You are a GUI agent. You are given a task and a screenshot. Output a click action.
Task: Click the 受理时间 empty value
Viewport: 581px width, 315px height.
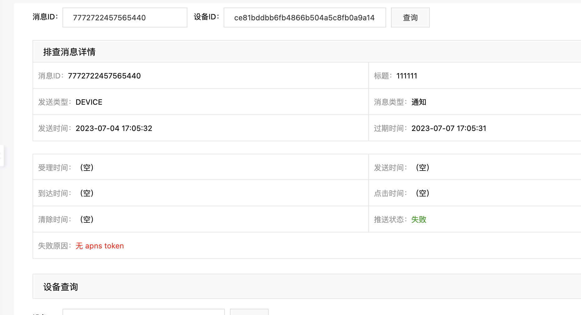click(87, 168)
